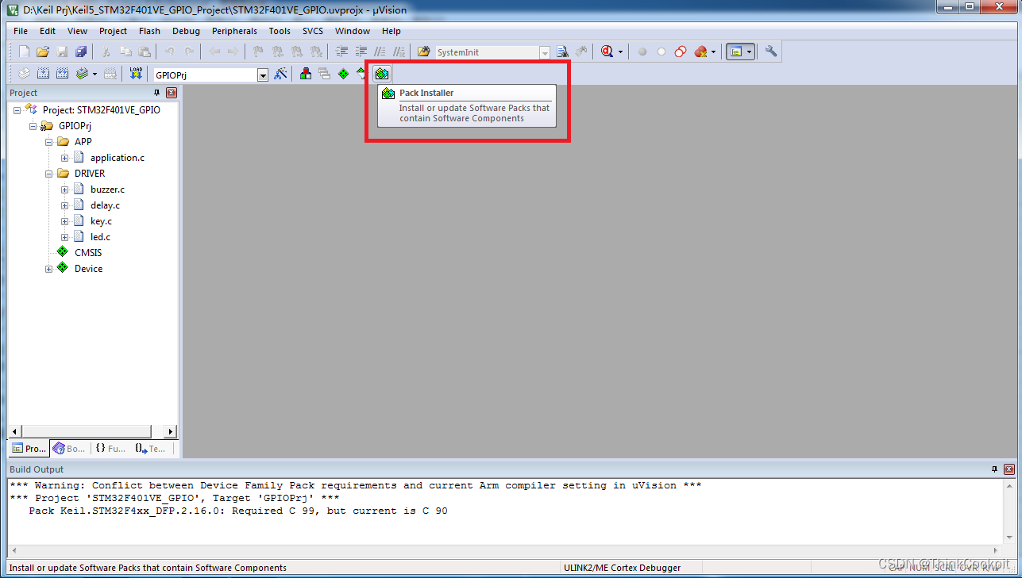1022x578 pixels.
Task: Collapse the Project: STM32F401VE_GPIO root node
Action: [17, 110]
